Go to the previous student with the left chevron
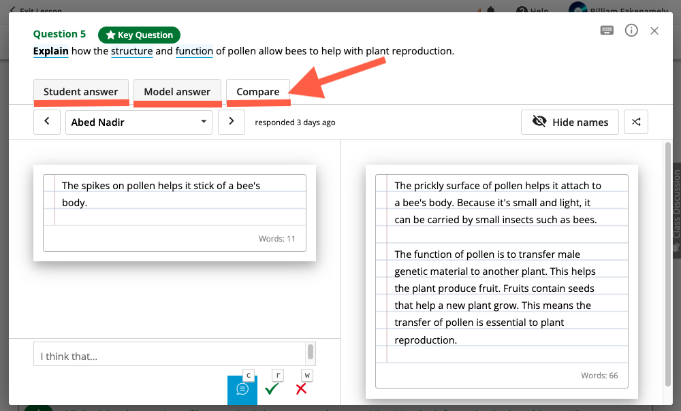 point(47,122)
